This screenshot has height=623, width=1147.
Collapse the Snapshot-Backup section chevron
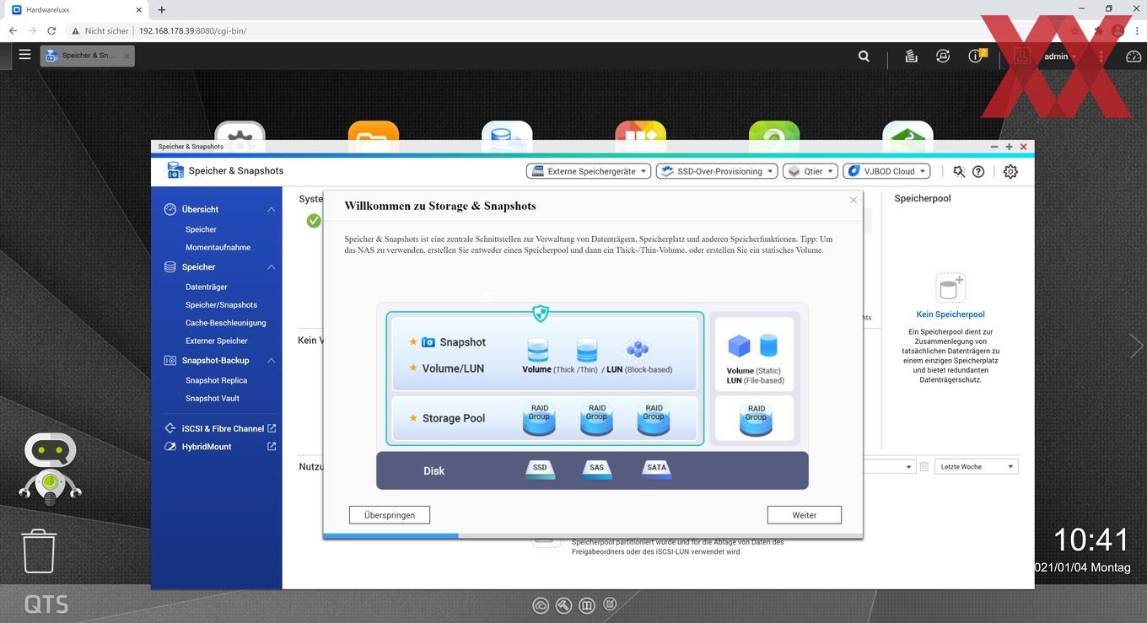(272, 360)
